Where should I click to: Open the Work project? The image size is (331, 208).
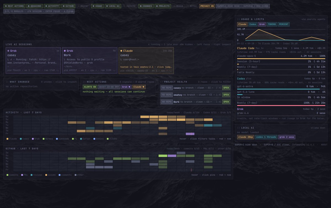tap(226, 102)
